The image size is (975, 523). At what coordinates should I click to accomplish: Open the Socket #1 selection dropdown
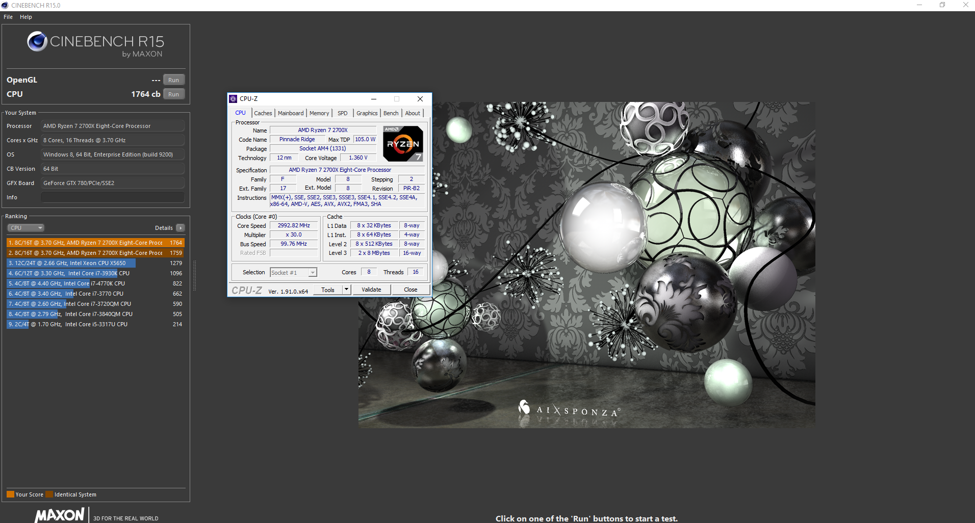(293, 273)
